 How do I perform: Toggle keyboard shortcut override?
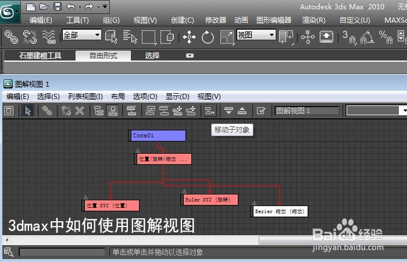point(326,37)
